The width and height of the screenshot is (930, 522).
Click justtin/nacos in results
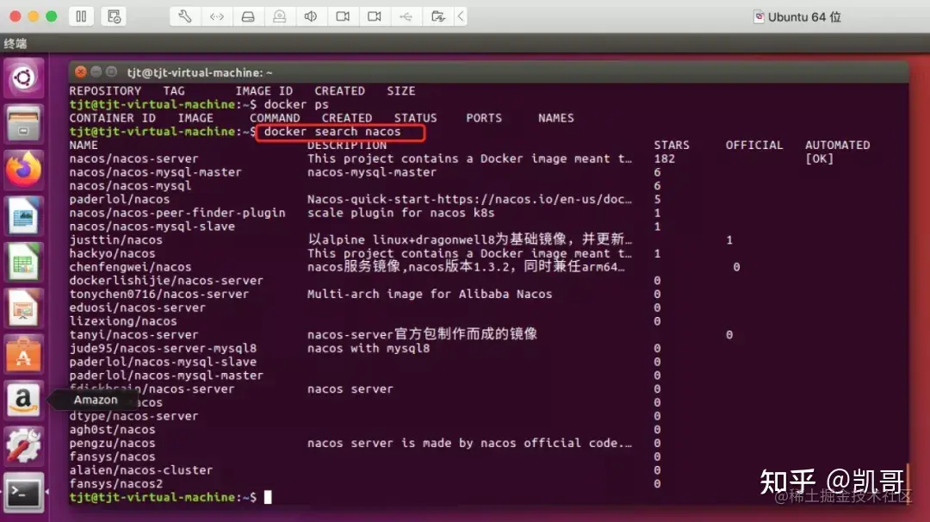coord(115,239)
